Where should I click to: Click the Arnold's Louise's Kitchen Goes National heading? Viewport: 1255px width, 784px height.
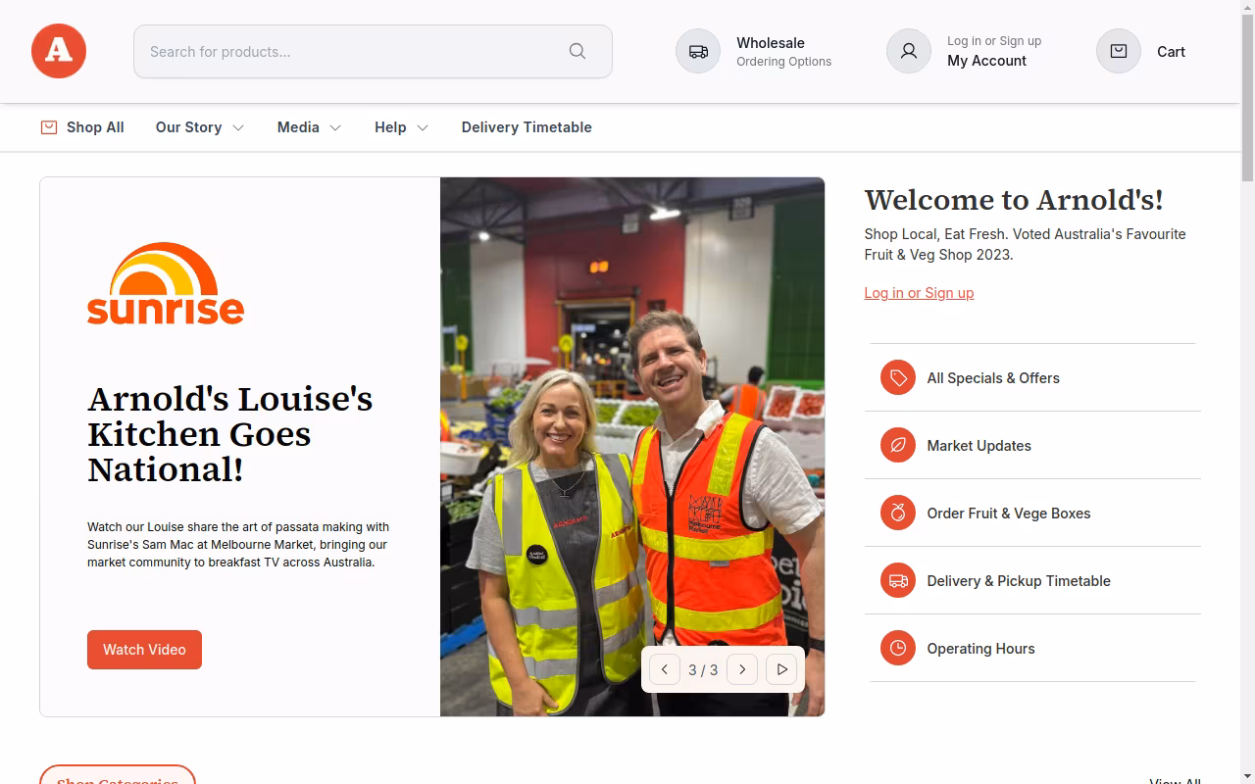click(x=230, y=434)
